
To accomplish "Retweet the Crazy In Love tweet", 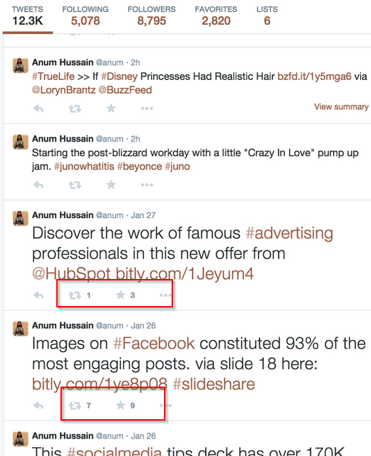I will 75,185.
